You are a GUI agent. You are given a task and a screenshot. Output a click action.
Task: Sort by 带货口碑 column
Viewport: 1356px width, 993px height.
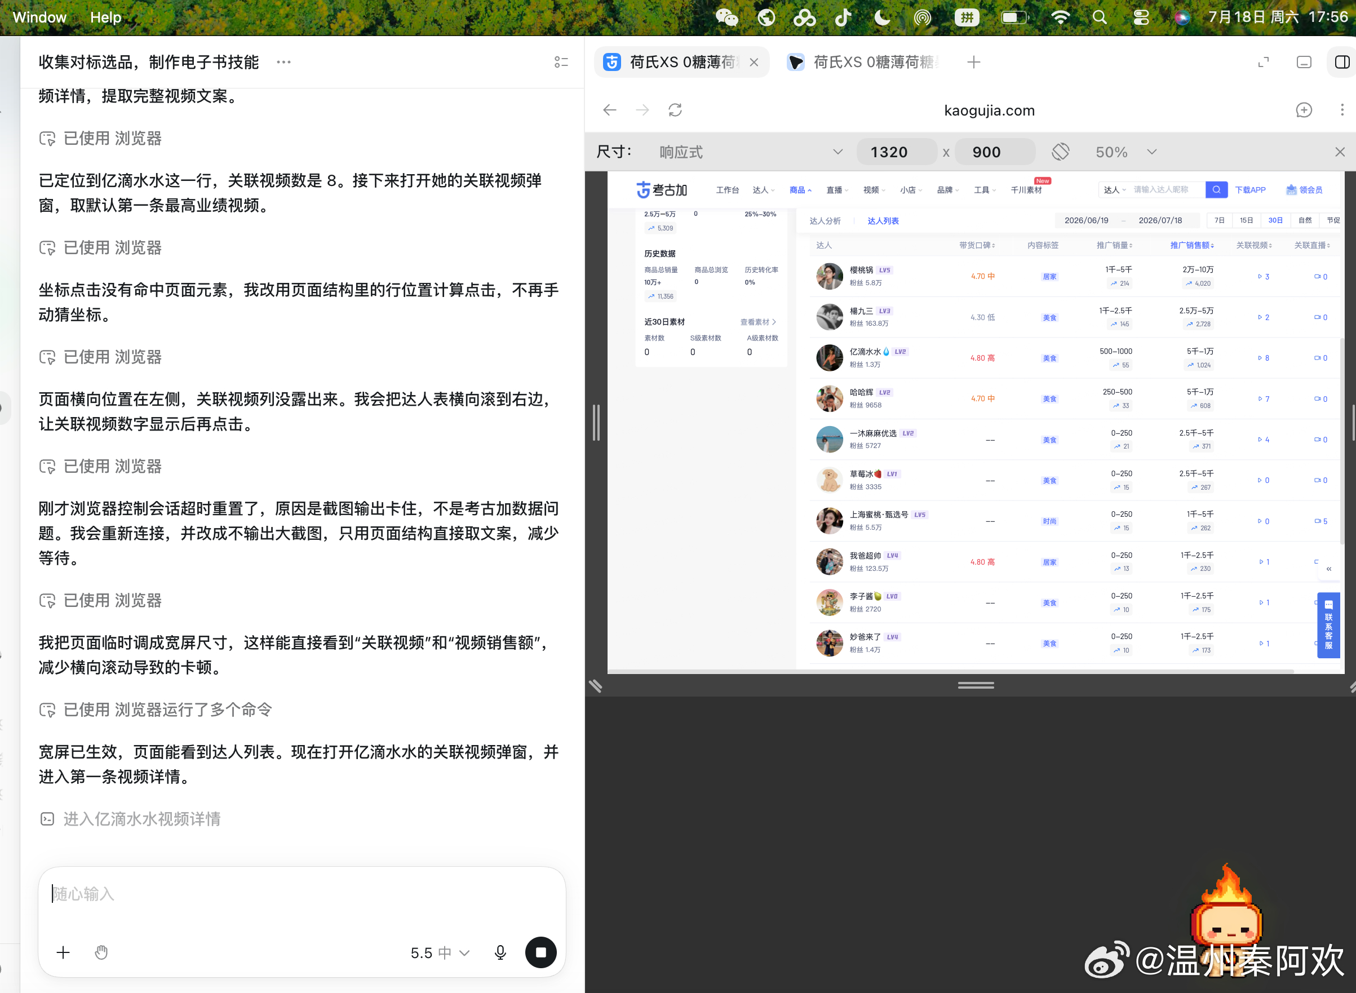977,245
